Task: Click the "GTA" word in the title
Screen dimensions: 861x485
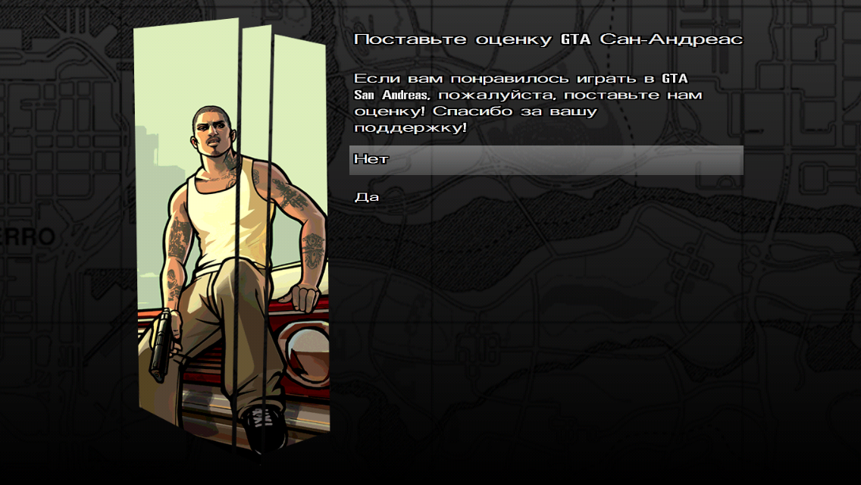Action: tap(575, 39)
